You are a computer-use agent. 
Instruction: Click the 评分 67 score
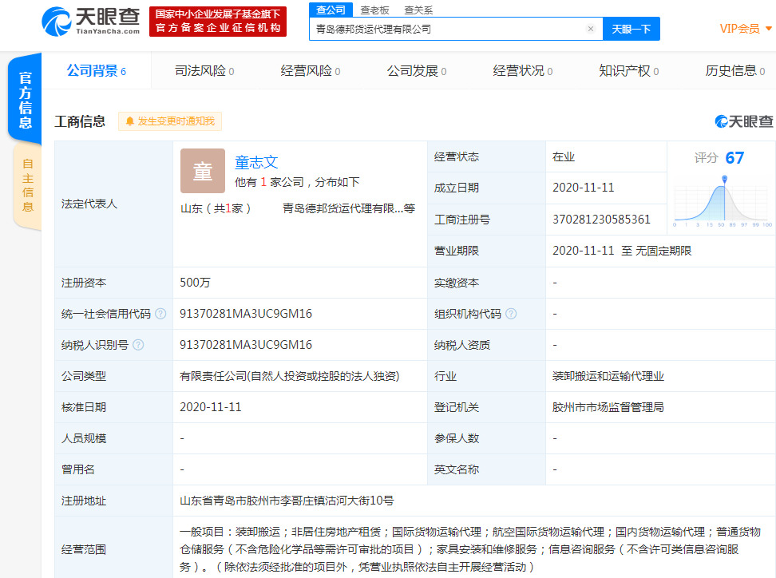coord(719,158)
